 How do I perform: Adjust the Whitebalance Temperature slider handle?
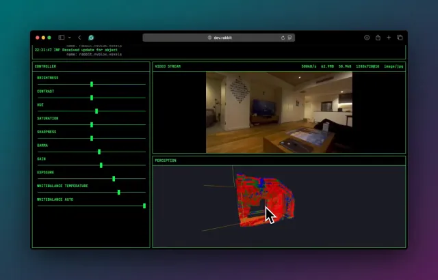coord(118,192)
